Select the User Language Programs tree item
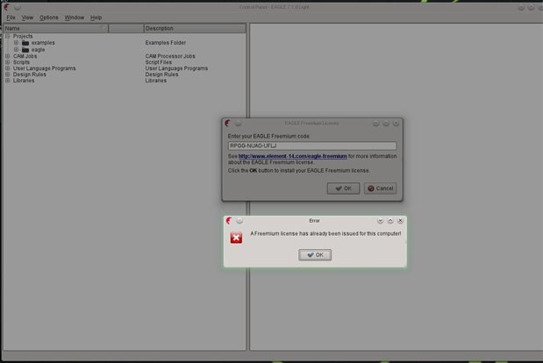The image size is (543, 363). (x=45, y=68)
